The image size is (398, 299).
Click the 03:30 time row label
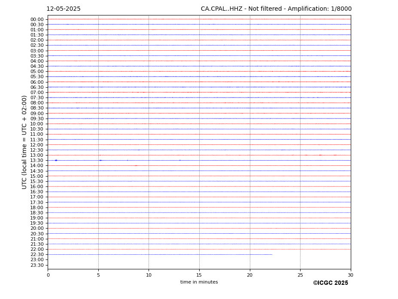click(x=37, y=56)
